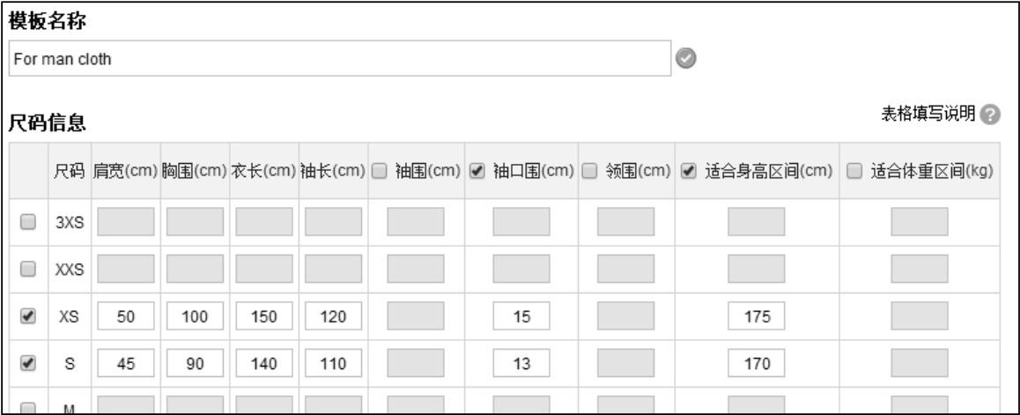Enable the 适合体重区间(kg) column checkbox
This screenshot has width=1020, height=415.
pyautogui.click(x=855, y=171)
